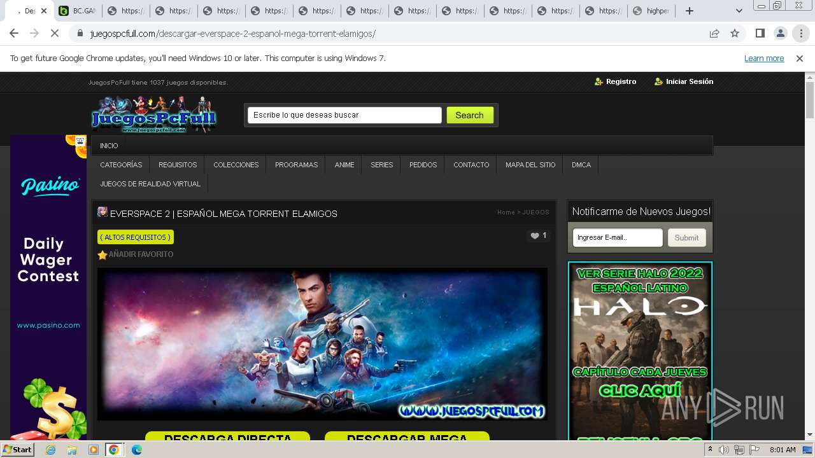Screen dimensions: 815x458
Task: Open the COLECCIONES menu
Action: tap(236, 165)
